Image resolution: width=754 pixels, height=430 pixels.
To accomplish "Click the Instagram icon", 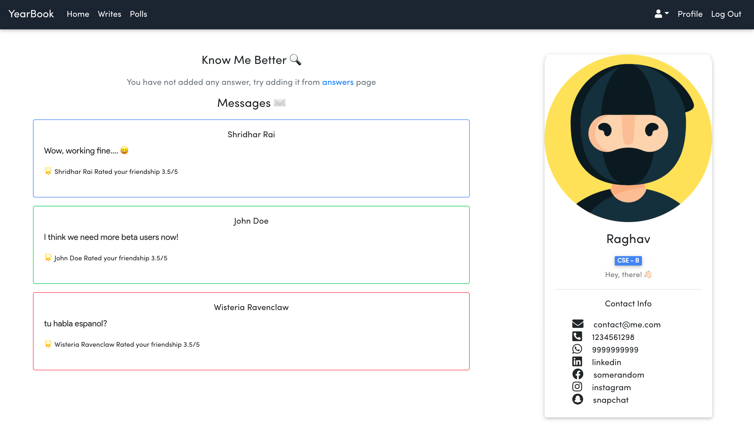I will 577,387.
